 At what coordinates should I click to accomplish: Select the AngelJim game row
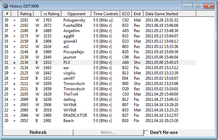100,31
